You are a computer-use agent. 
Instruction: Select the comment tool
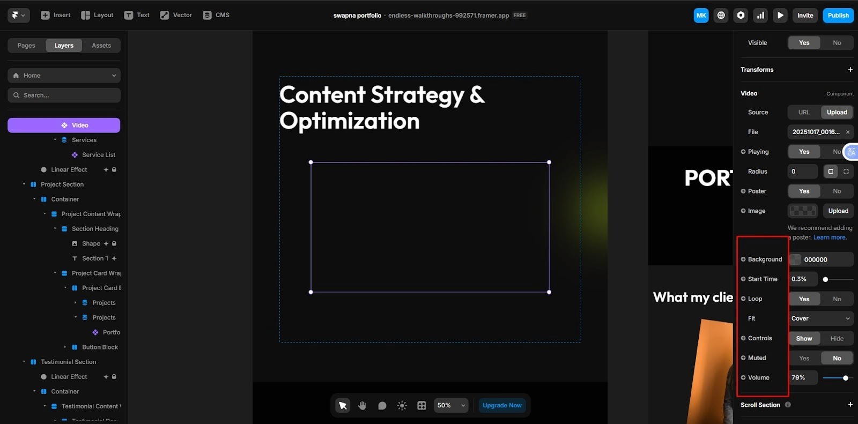382,405
